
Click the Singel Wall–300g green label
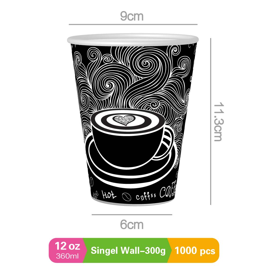click(x=128, y=251)
